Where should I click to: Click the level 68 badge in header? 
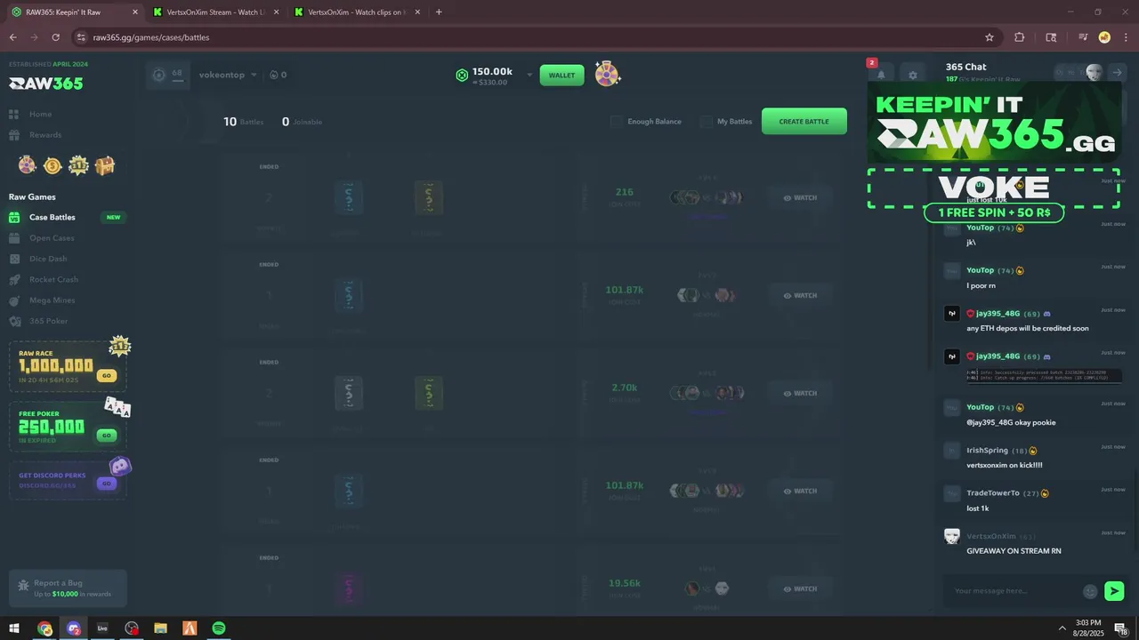coord(167,75)
